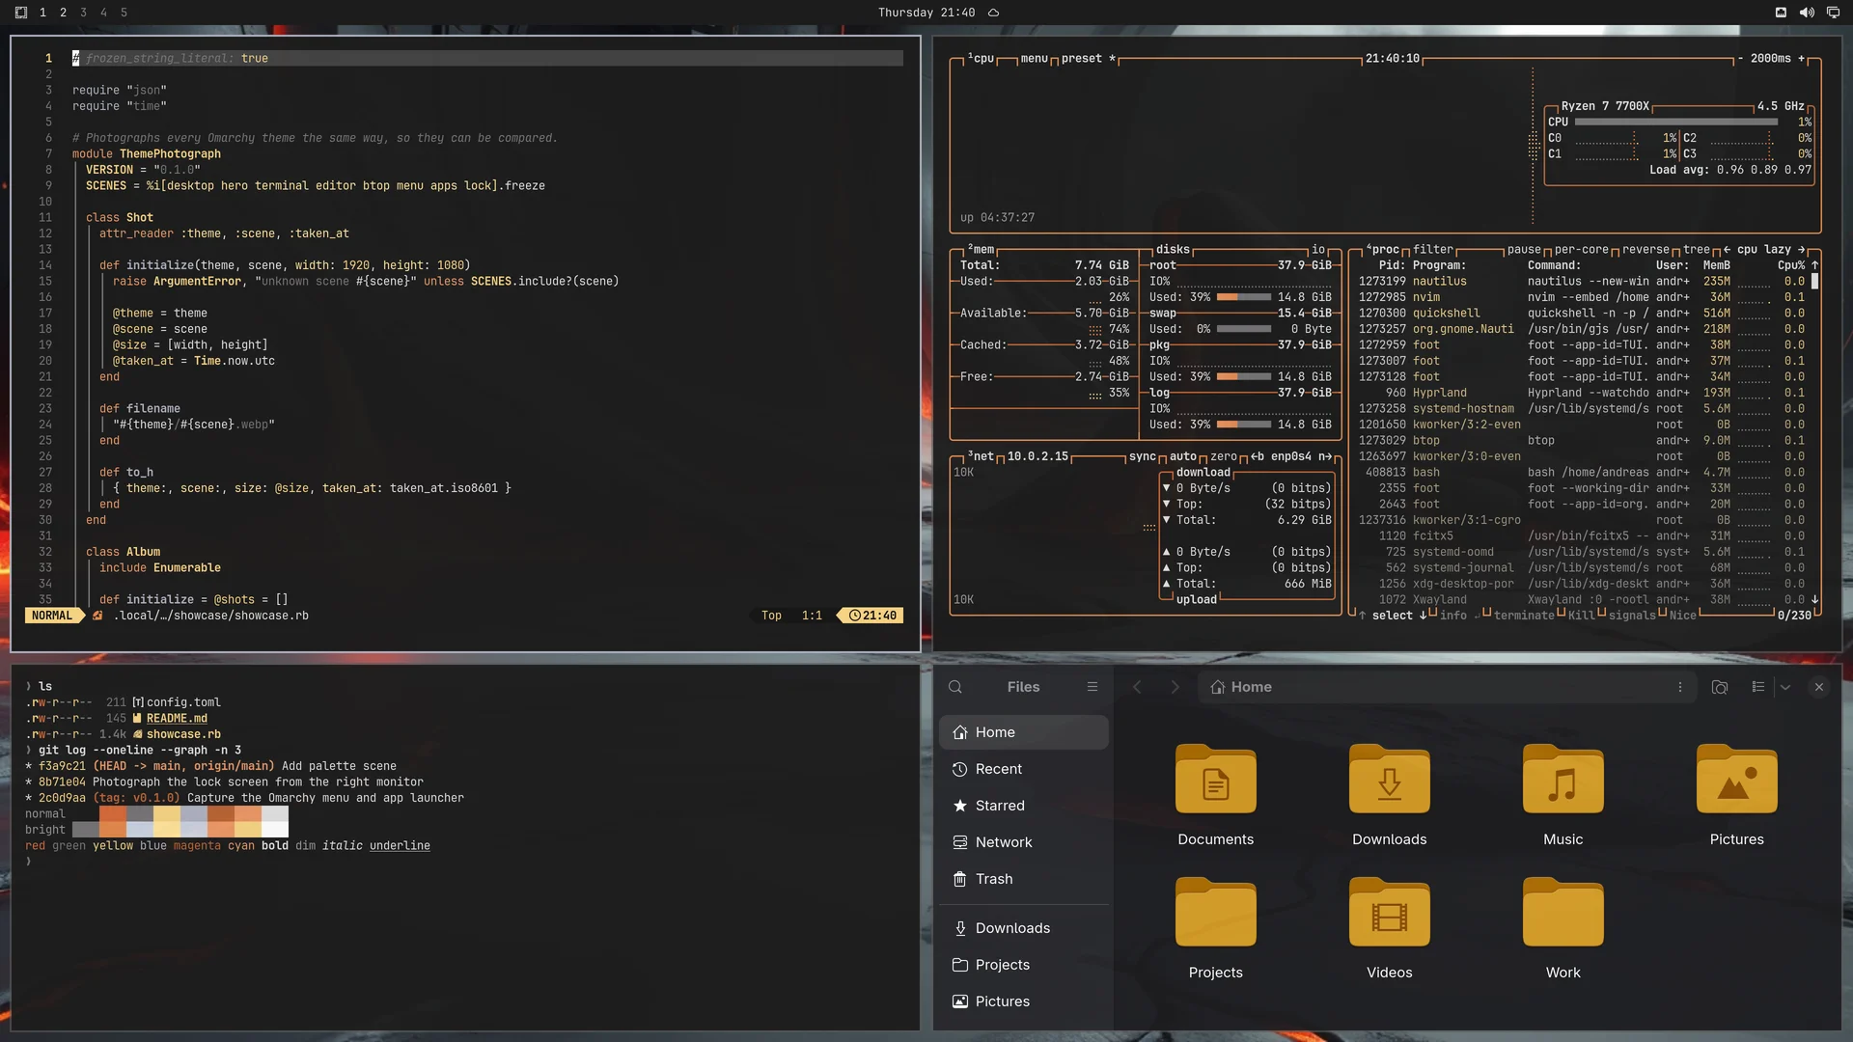The height and width of the screenshot is (1042, 1853).
Task: Toggle btop per-core option
Action: (x=1581, y=249)
